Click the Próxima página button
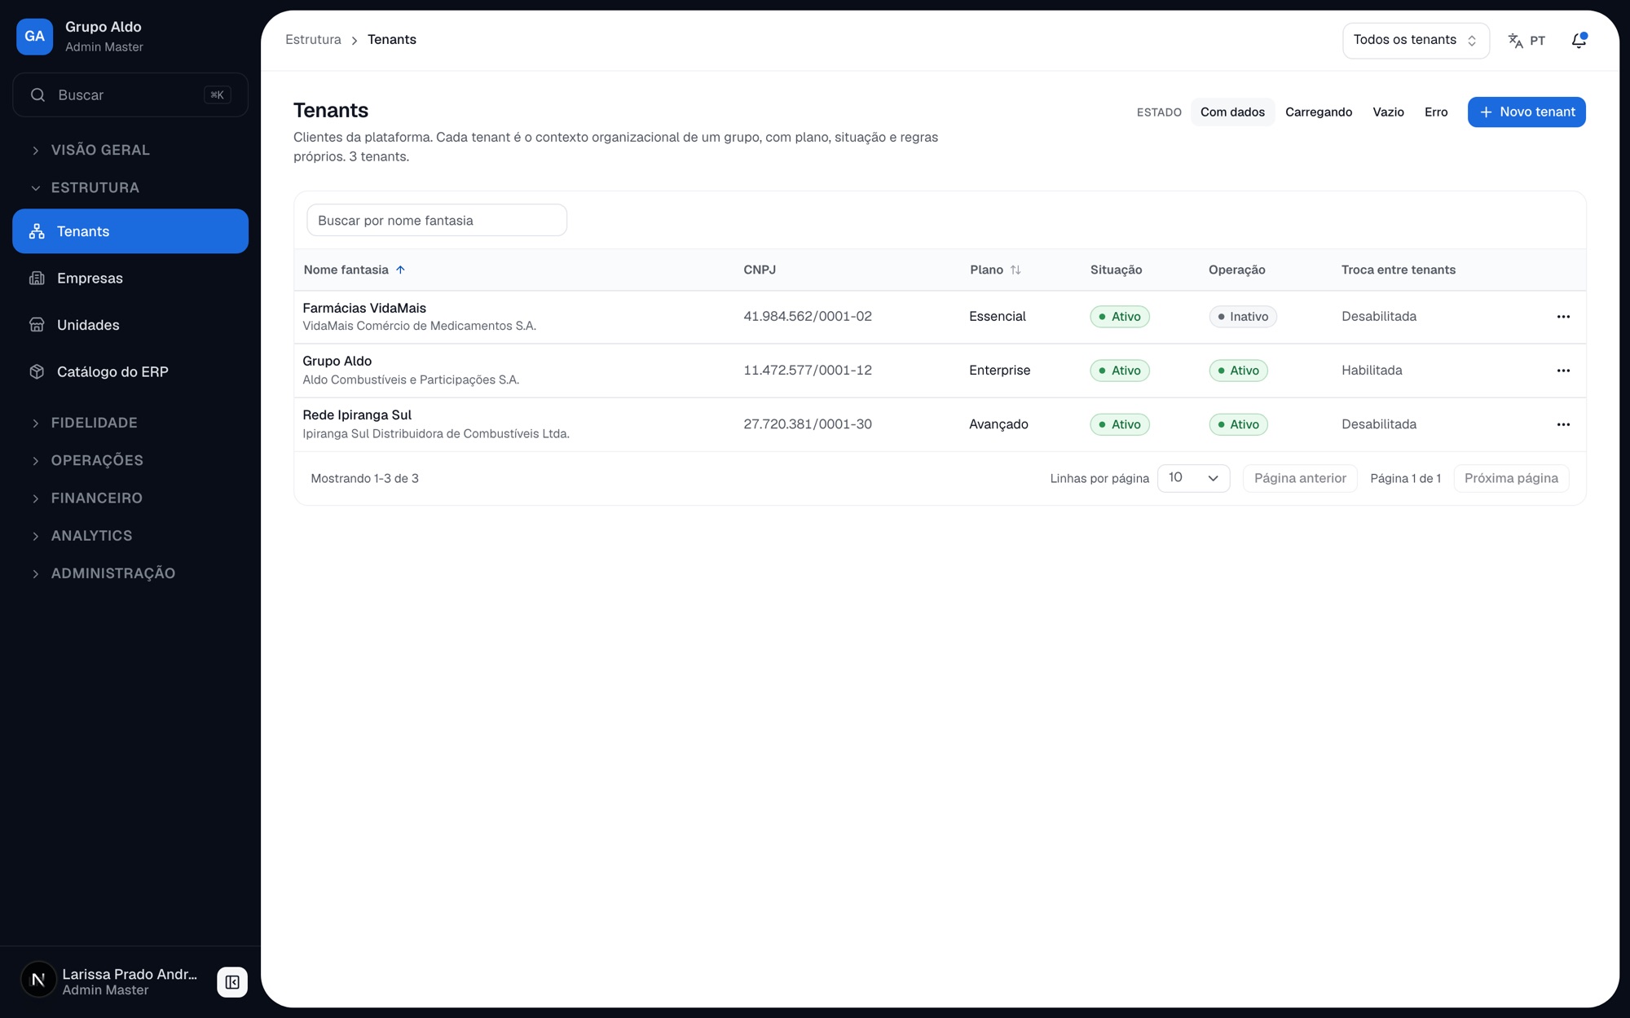The image size is (1630, 1018). pyautogui.click(x=1511, y=478)
